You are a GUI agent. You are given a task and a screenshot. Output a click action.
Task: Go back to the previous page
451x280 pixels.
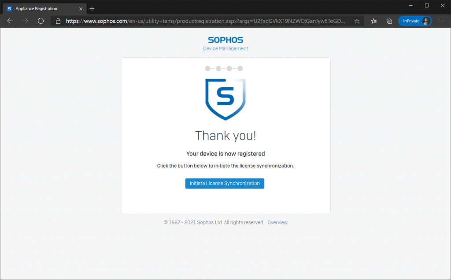point(10,21)
